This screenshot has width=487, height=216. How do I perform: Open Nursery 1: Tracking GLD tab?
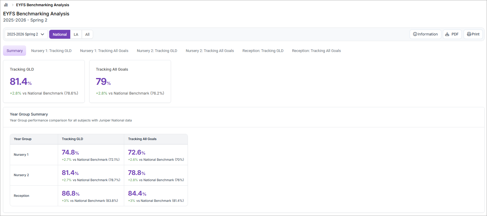click(x=51, y=51)
